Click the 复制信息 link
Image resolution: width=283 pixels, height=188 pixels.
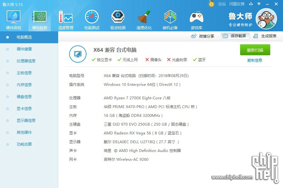click(254, 60)
